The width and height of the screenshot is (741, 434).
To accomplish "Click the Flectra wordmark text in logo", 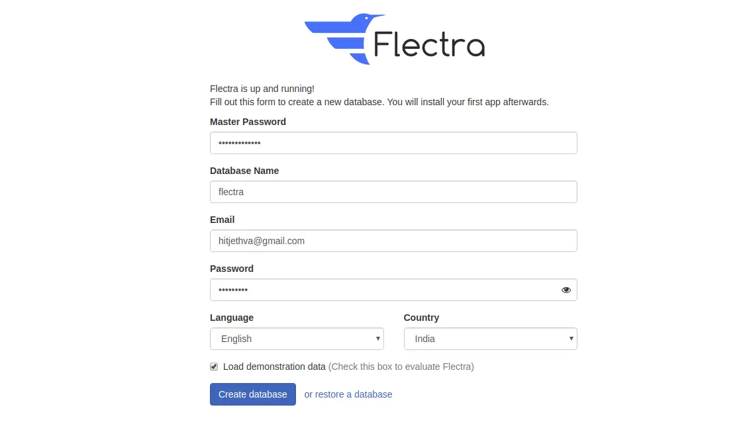I will [x=429, y=44].
